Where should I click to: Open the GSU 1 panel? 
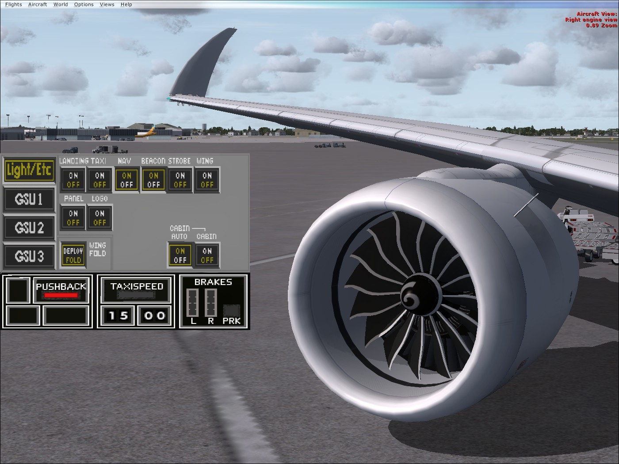click(x=29, y=199)
